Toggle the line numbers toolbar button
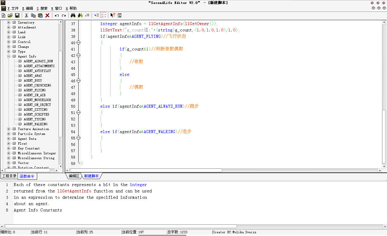The image size is (387, 236). [x=104, y=15]
